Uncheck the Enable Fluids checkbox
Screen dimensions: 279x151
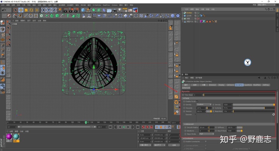pos(197,101)
